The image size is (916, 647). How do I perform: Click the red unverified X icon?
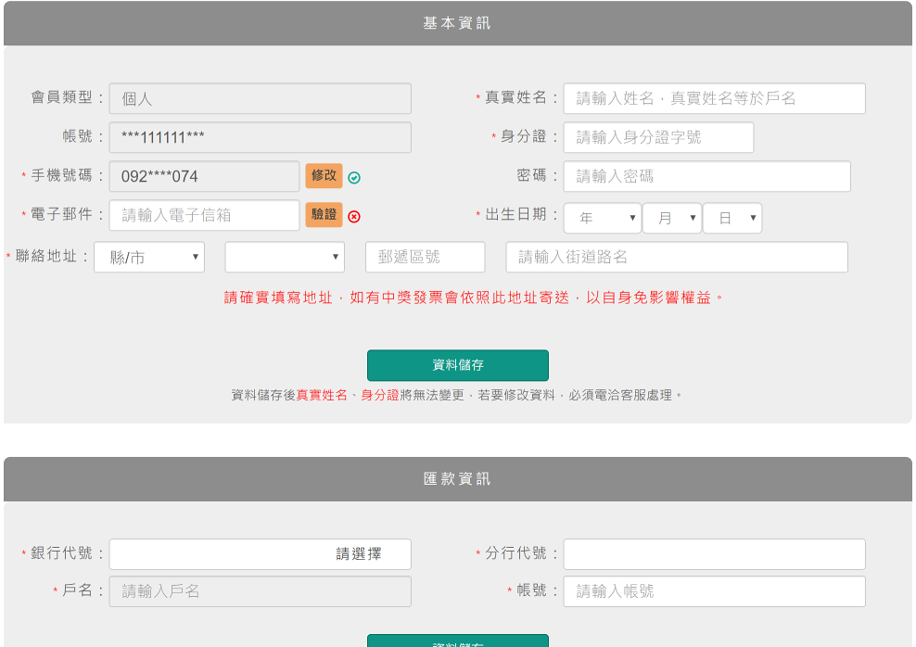tap(354, 217)
